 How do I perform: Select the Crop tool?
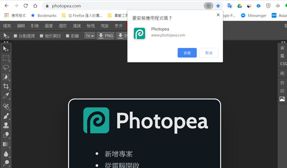click(x=6, y=86)
